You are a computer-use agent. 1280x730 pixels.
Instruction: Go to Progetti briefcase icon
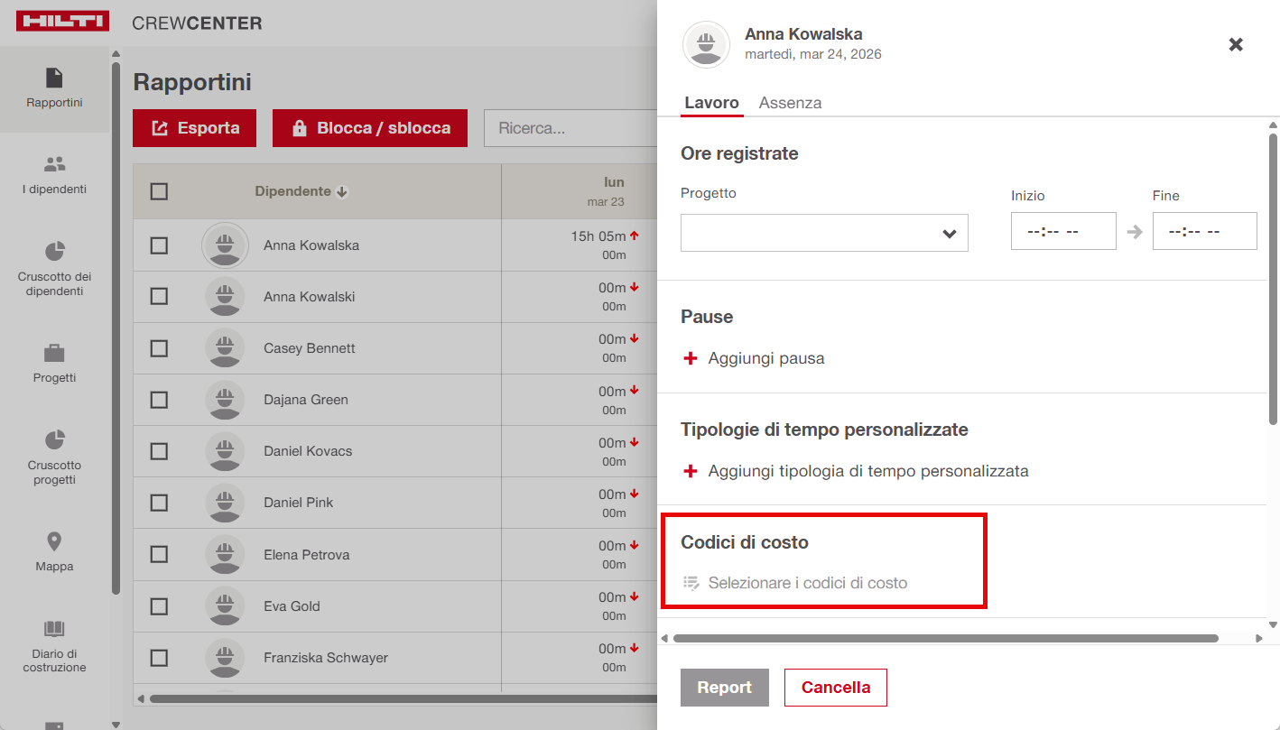54,353
